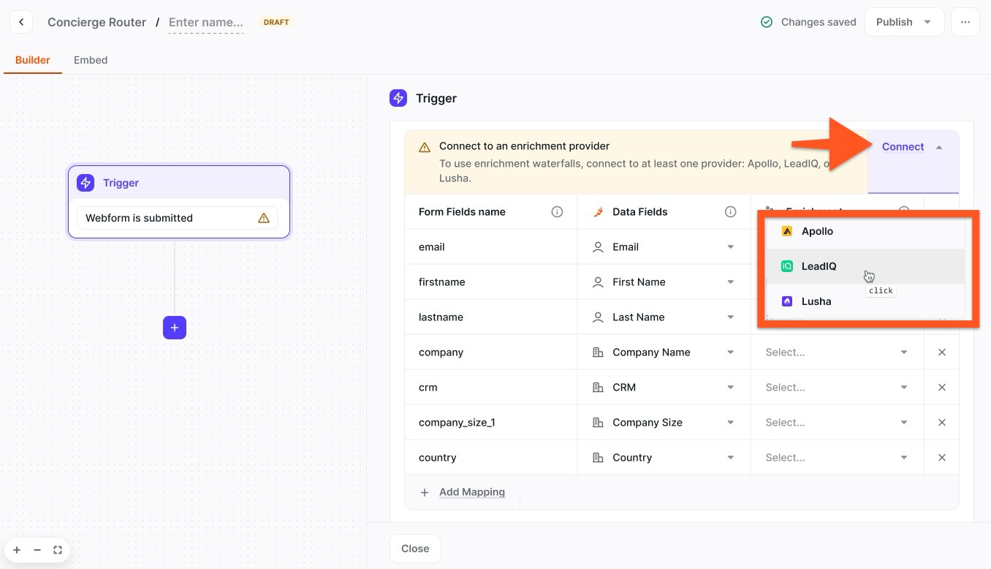Click the purple add step plus button
Viewport: 991px width, 569px height.
175,328
